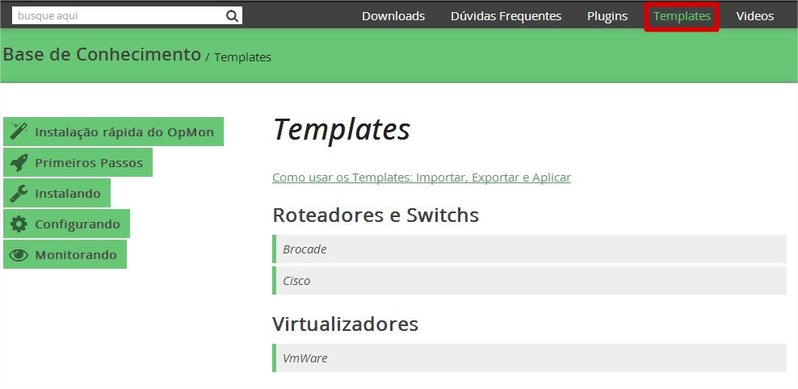
Task: Click inside the 'busque aqui' search field
Action: pyautogui.click(x=117, y=15)
